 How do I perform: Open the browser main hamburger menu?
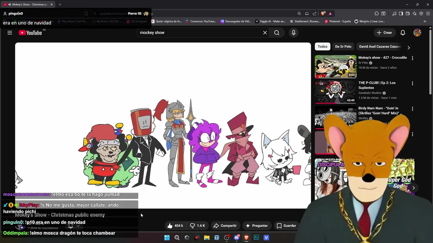tap(428, 13)
